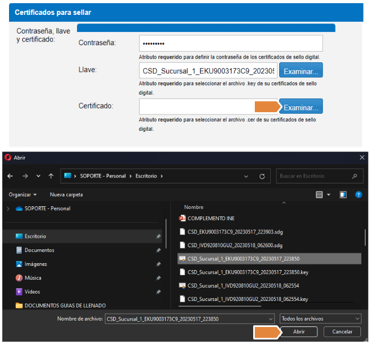Change the file view layout
The height and width of the screenshot is (344, 370).
click(x=319, y=195)
